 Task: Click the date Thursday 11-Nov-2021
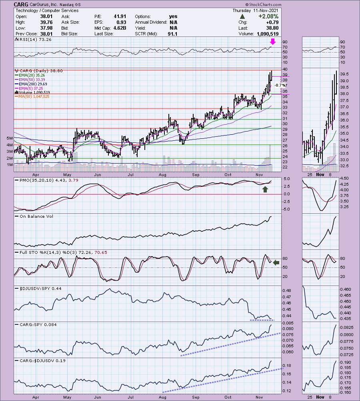tap(255, 10)
